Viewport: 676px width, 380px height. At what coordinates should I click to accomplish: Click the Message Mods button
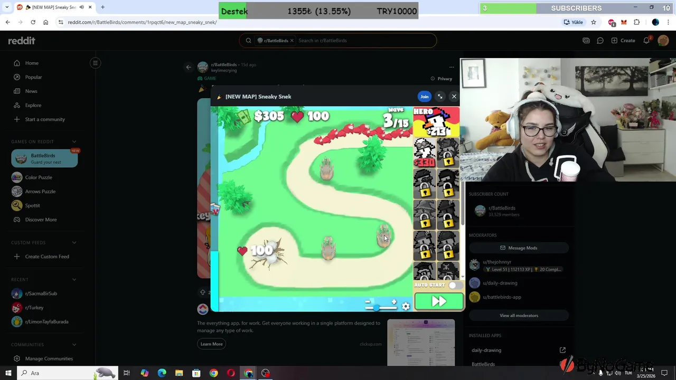(519, 248)
